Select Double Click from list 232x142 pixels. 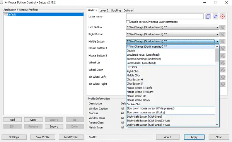171,104
